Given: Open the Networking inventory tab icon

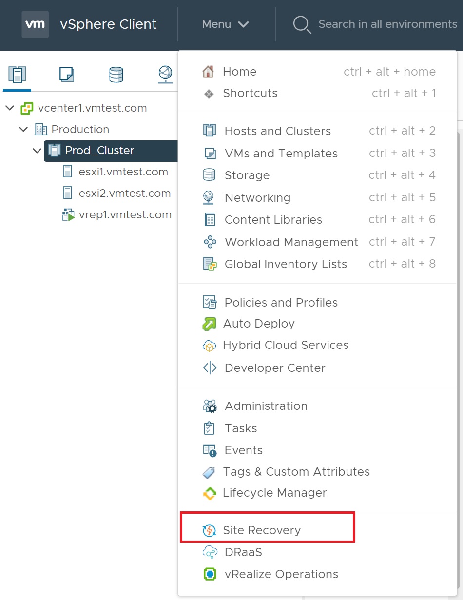Looking at the screenshot, I should pos(166,75).
